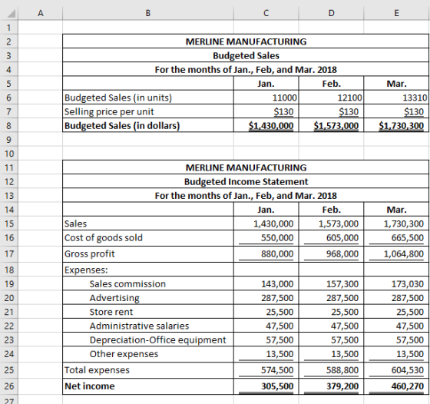Screen dimensions: 430x404
Task: Select column B header
Action: tap(148, 13)
